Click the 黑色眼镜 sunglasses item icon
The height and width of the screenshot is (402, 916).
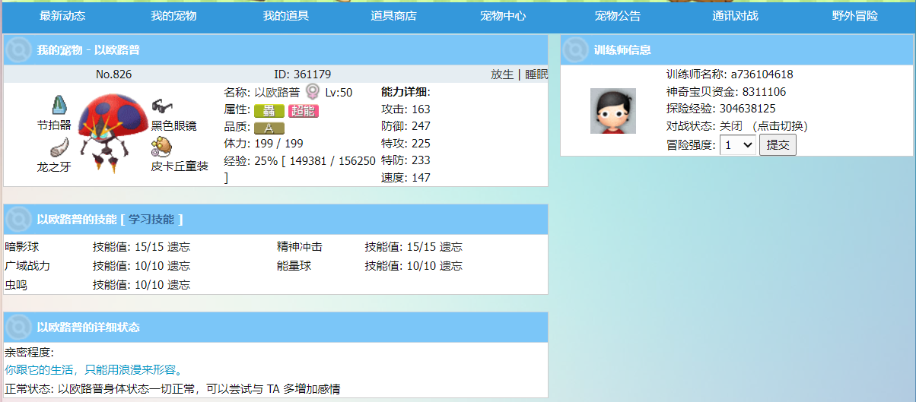pos(162,105)
